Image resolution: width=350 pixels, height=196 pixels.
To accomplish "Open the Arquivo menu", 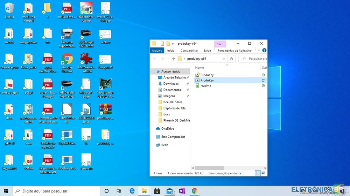I will tap(157, 51).
